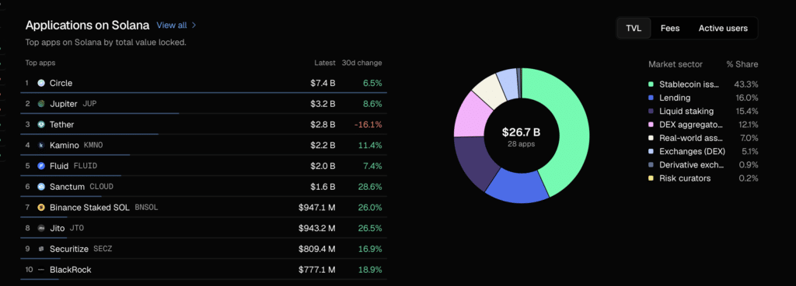Click the Tether logo icon

[x=41, y=125]
